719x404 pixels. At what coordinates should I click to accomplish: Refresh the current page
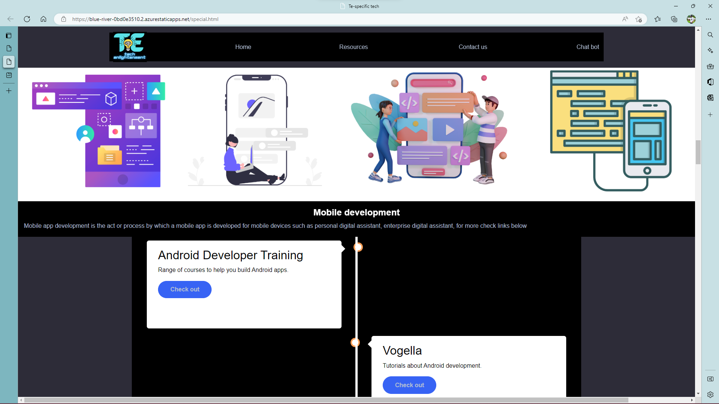click(x=27, y=19)
